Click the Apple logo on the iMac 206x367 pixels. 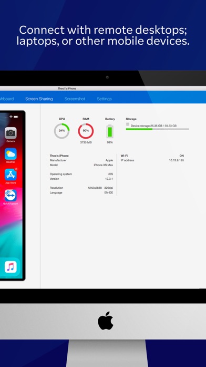pos(106,321)
